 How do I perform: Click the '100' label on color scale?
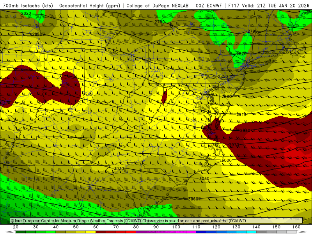[176, 227]
